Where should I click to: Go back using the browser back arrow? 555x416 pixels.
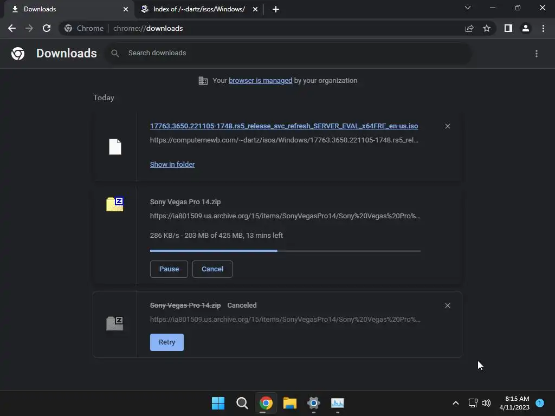point(12,28)
